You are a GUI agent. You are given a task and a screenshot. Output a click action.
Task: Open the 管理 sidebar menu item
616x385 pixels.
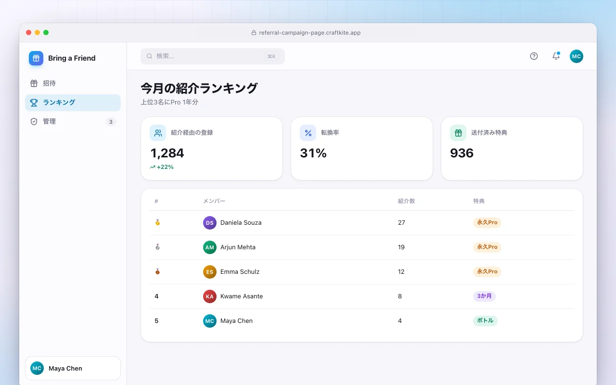pos(73,122)
